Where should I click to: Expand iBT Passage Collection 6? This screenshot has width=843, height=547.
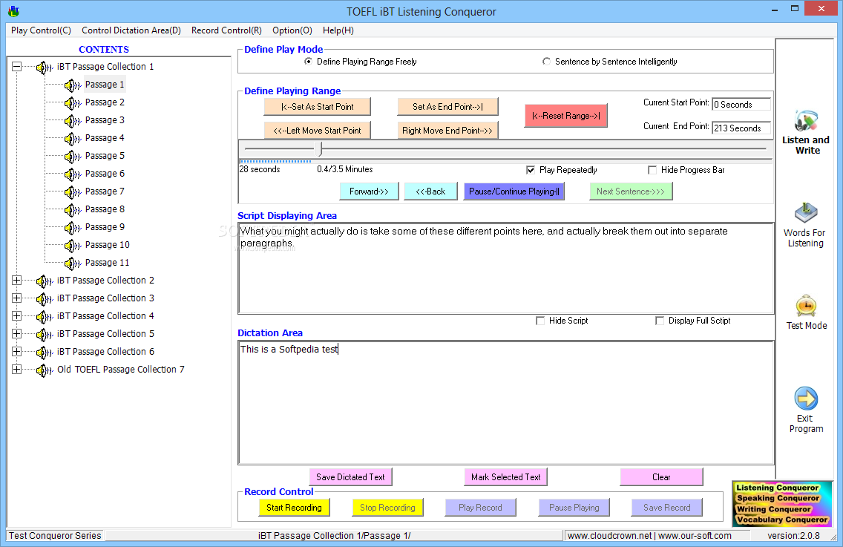tap(16, 351)
